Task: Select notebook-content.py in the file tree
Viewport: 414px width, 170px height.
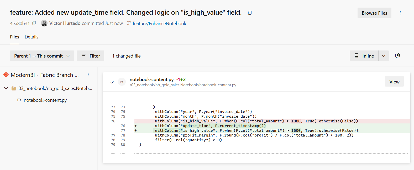Action: (x=45, y=100)
